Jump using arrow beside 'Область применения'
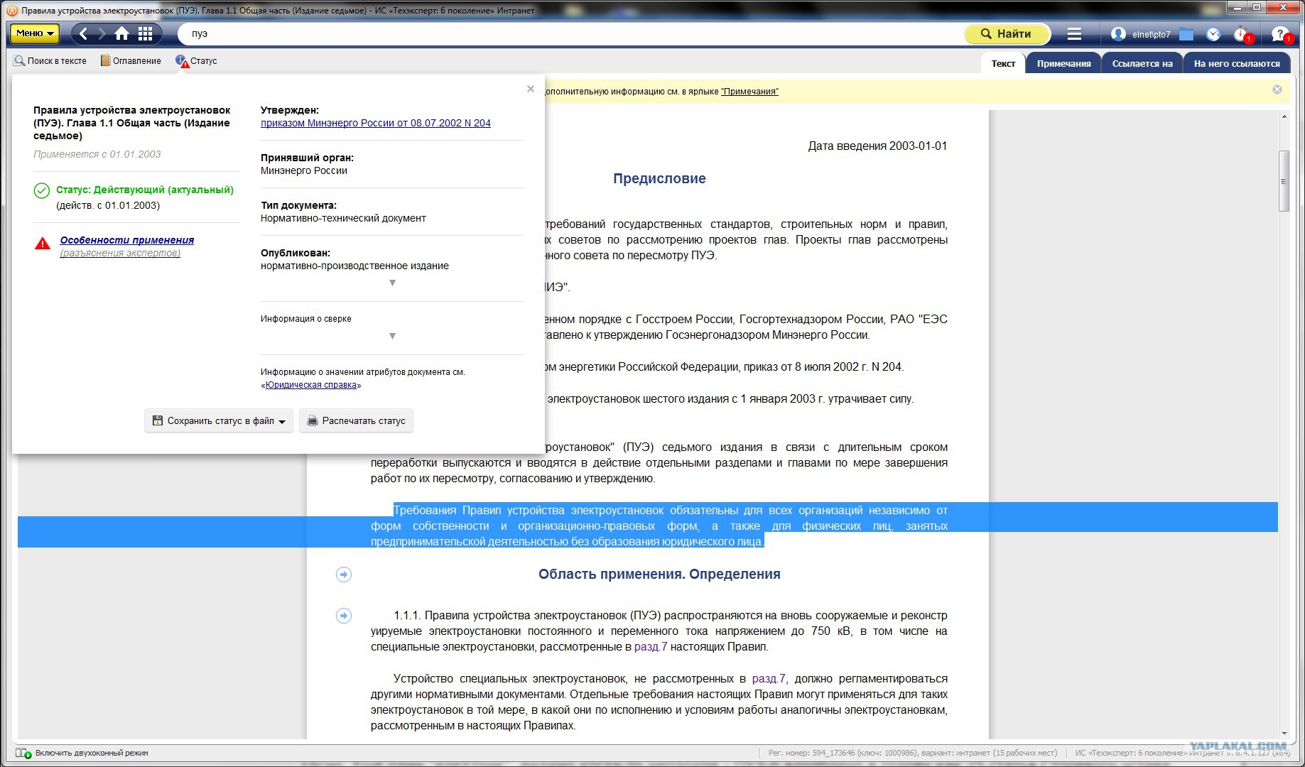 tap(344, 575)
